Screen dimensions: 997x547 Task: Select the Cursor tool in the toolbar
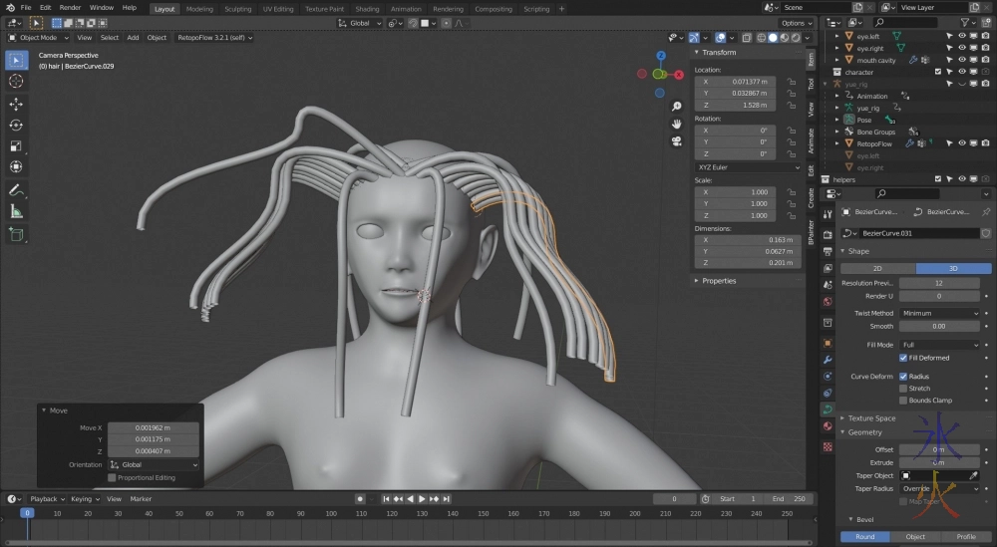(x=16, y=81)
